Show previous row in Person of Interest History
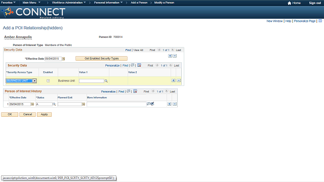 tap(153, 91)
